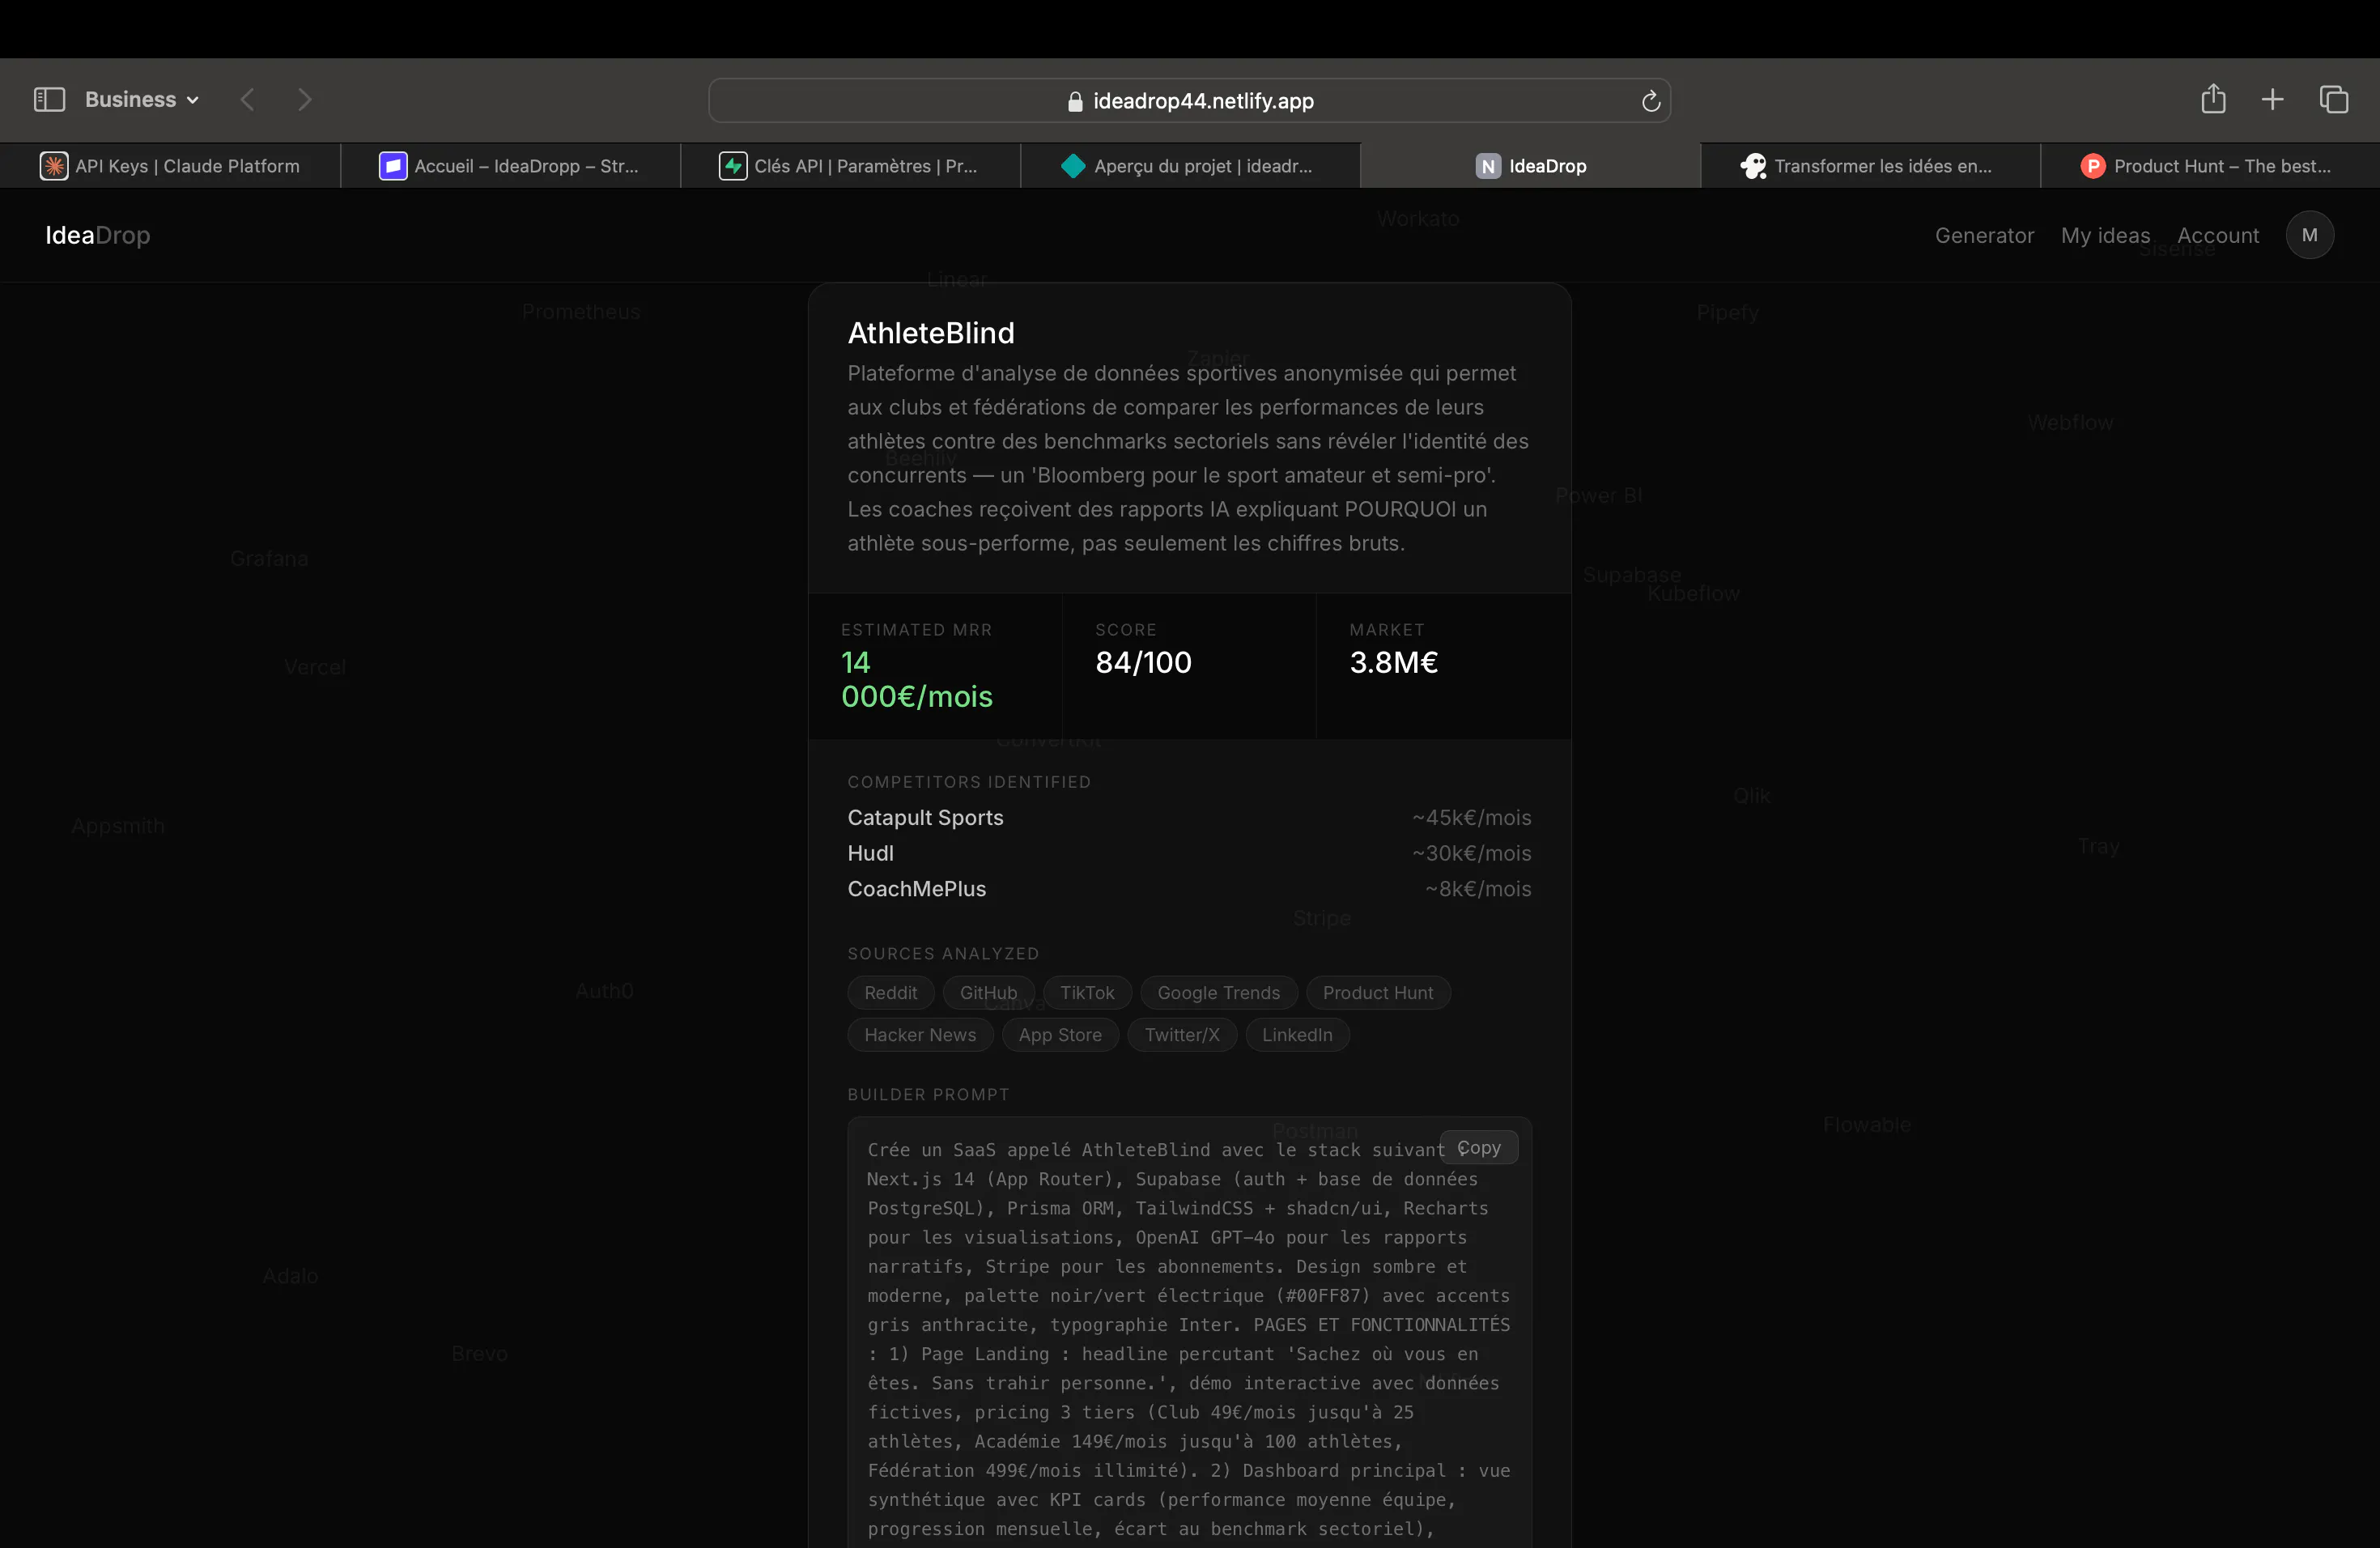Click the Hudl competitor name
The width and height of the screenshot is (2380, 1548).
pyautogui.click(x=870, y=853)
